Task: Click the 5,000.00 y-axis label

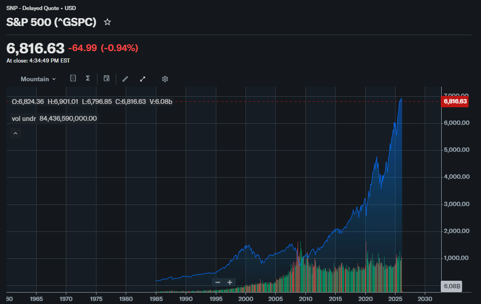Action: point(457,150)
